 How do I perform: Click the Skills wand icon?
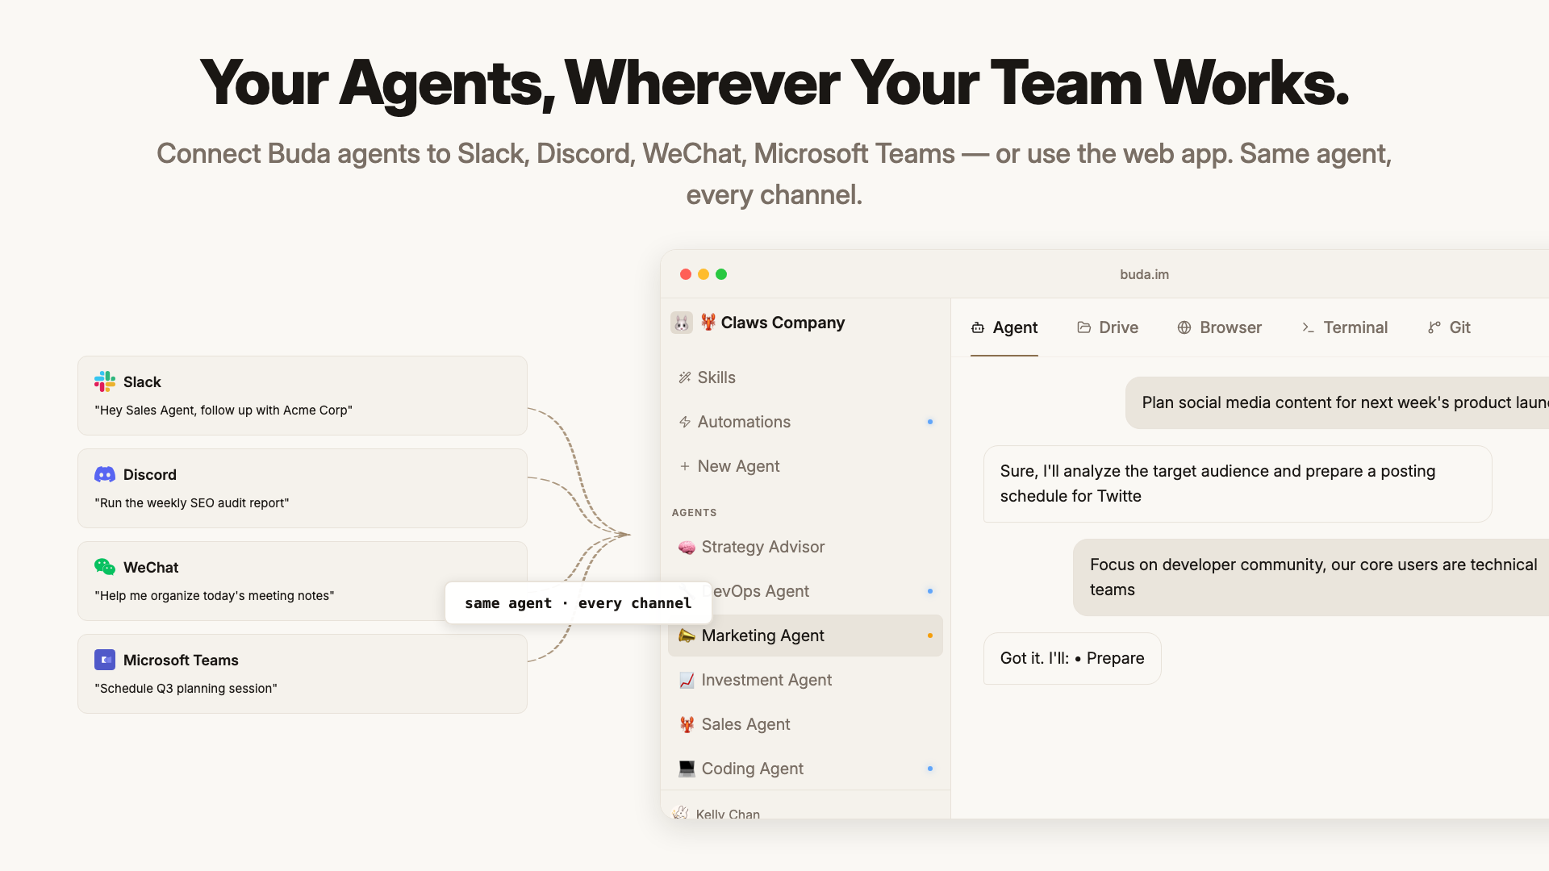pos(685,377)
